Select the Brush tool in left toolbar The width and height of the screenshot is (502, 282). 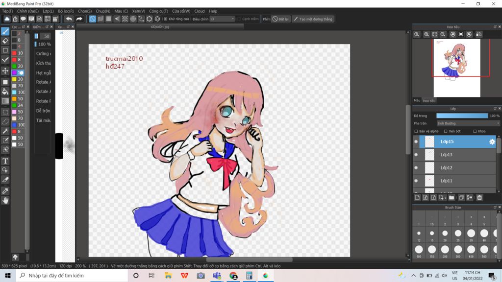[x=5, y=31]
